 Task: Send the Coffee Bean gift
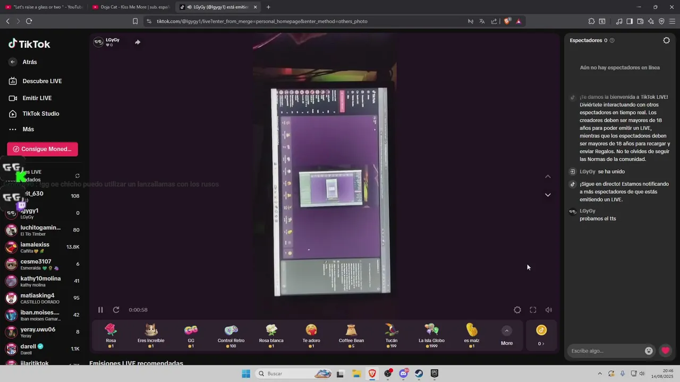tap(351, 335)
